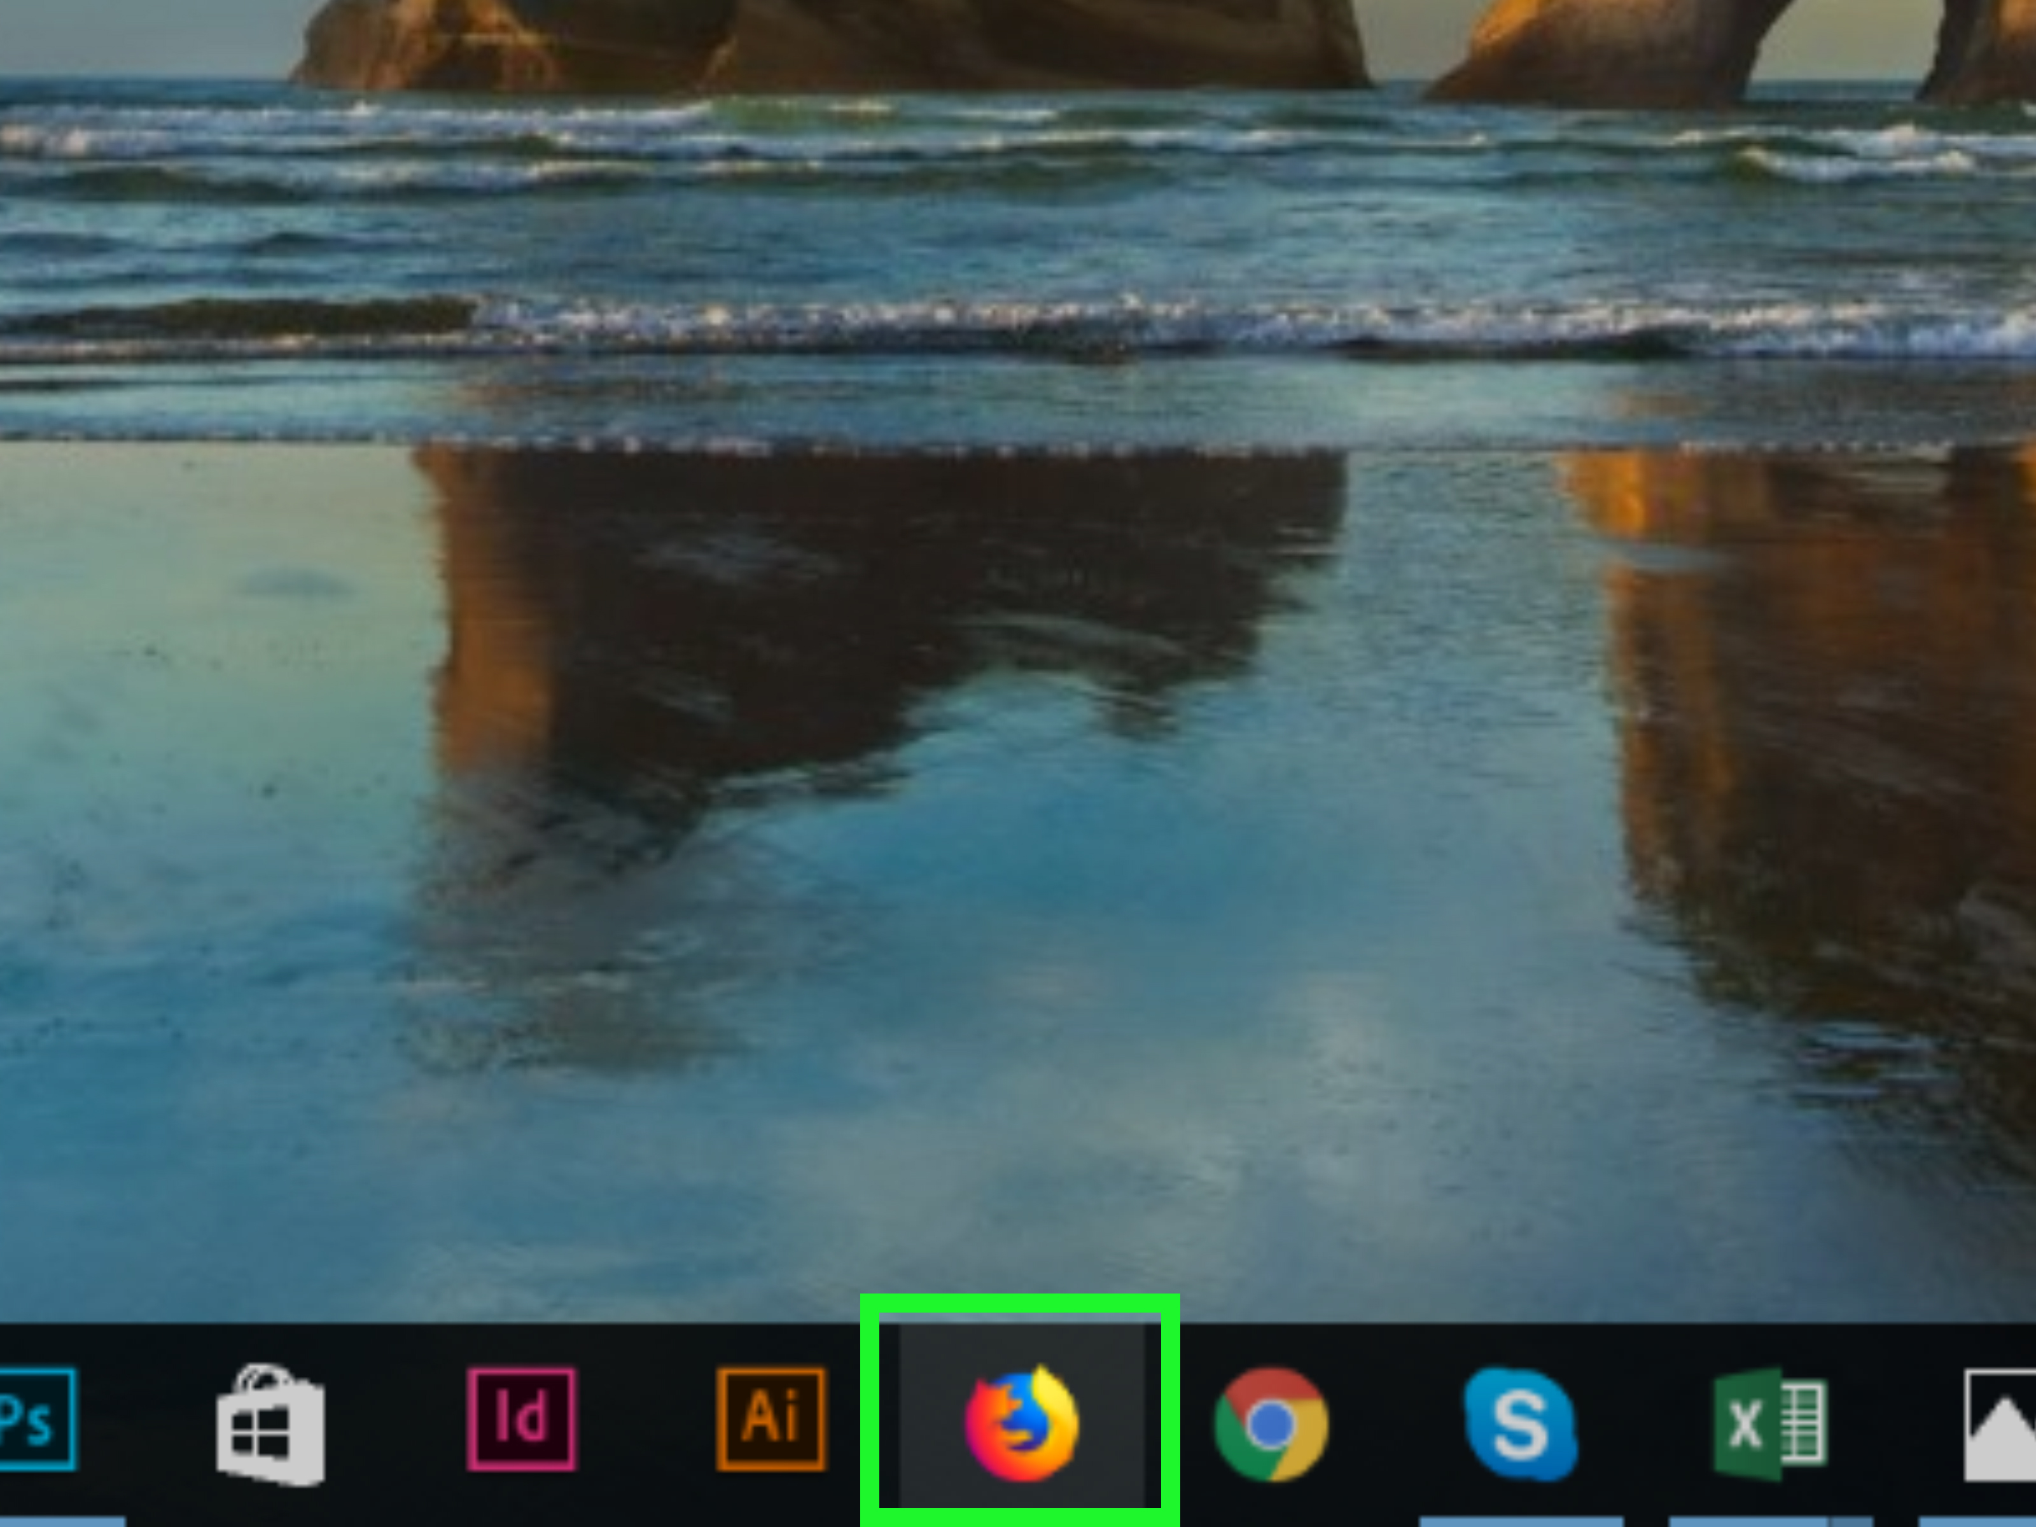Viewport: 2036px width, 1527px height.
Task: Click the running indicator bar under Photos
Action: coord(1977,1521)
